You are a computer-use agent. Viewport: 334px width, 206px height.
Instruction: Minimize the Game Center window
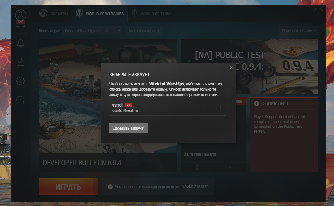[x=308, y=10]
